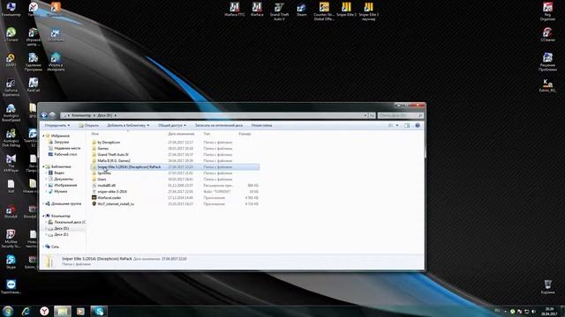Collapse the Избранное tree group
565x317 pixels.
(x=43, y=136)
